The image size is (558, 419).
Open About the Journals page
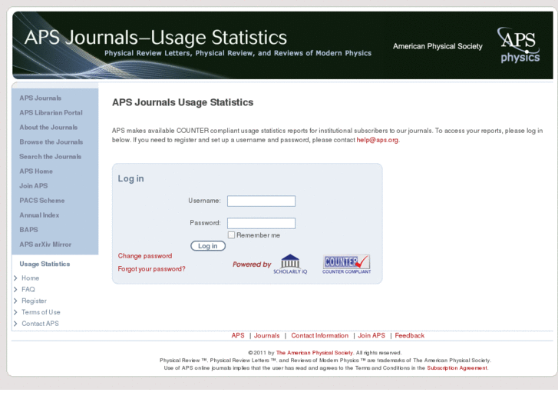[x=48, y=128]
